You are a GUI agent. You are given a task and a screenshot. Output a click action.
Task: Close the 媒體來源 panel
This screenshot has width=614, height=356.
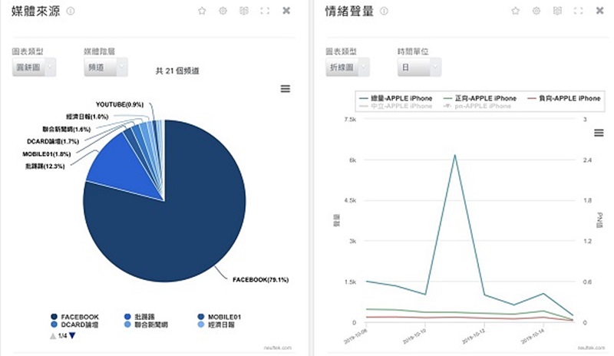point(286,11)
